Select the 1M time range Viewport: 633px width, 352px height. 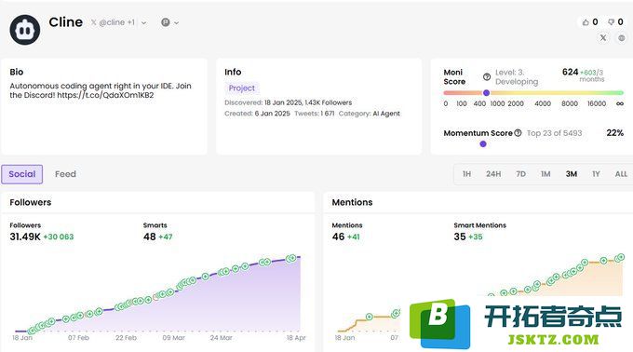pos(545,174)
